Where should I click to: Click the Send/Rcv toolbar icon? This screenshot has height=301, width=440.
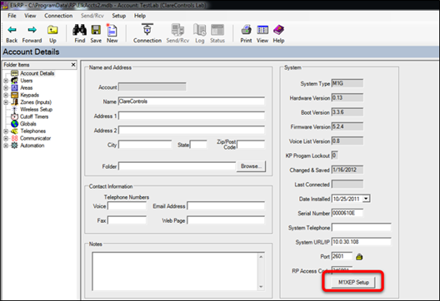177,30
